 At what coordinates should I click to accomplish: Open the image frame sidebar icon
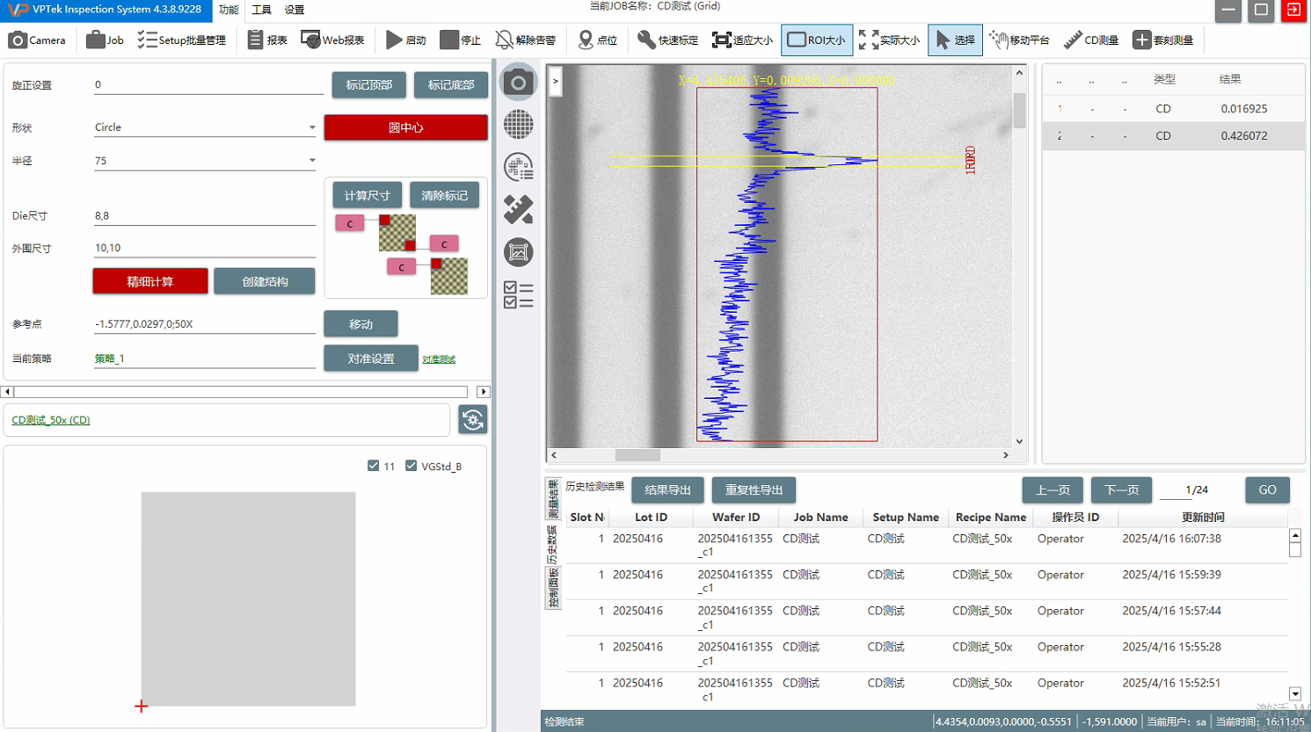click(x=518, y=252)
